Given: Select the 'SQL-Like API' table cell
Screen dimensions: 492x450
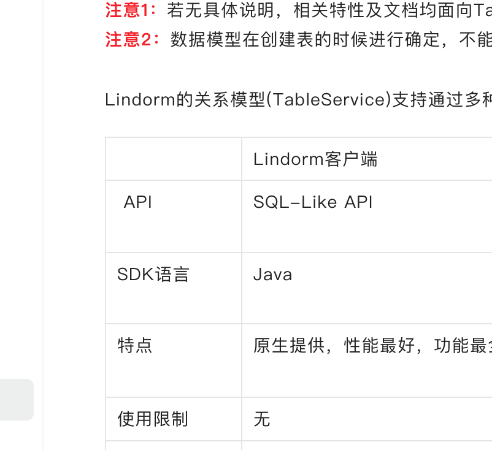Looking at the screenshot, I should 367,216.
